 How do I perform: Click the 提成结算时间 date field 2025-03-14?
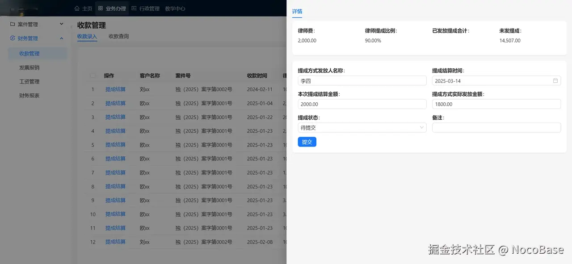[496, 81]
